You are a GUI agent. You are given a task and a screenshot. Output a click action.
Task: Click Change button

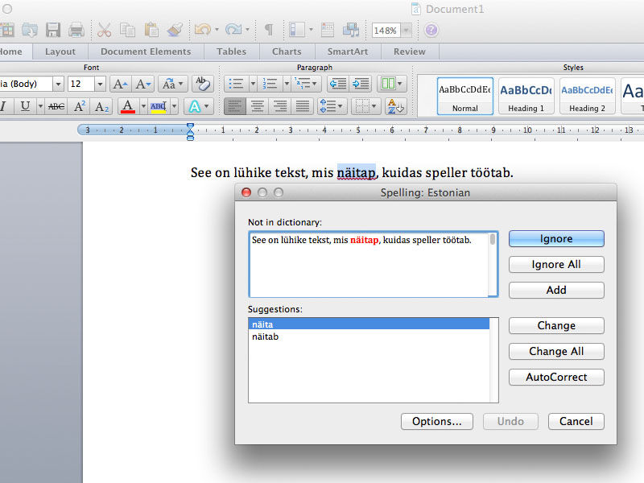556,326
